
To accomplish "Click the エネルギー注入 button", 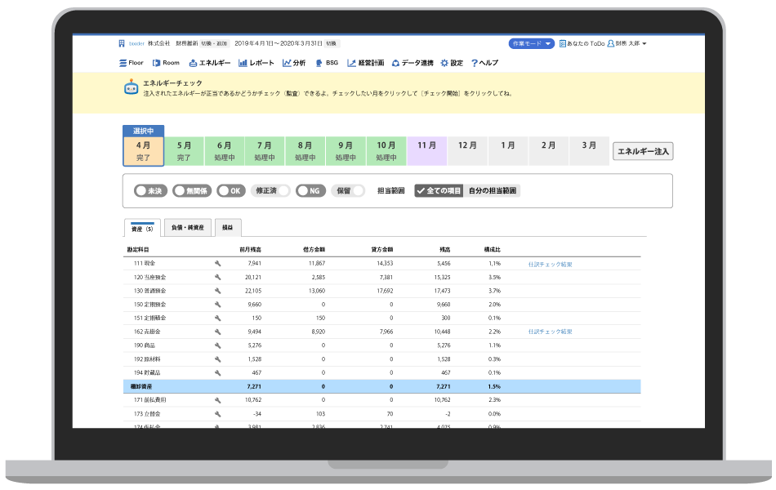I will [643, 151].
